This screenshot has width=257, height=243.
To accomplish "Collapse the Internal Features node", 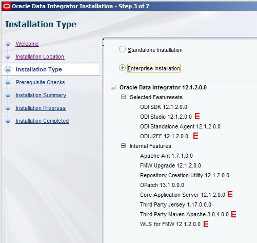I will click(123, 146).
